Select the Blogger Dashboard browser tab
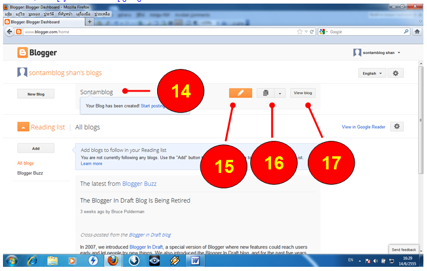427x271 pixels. [44, 22]
